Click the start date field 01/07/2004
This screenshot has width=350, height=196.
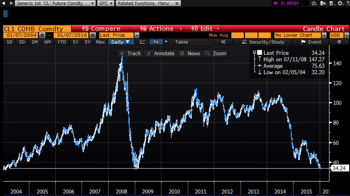(21, 35)
